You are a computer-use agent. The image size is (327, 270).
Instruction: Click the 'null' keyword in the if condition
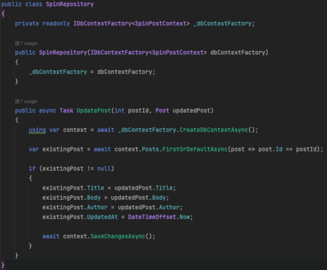click(x=104, y=169)
